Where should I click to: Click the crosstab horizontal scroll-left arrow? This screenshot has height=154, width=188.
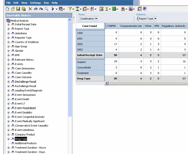point(106,83)
